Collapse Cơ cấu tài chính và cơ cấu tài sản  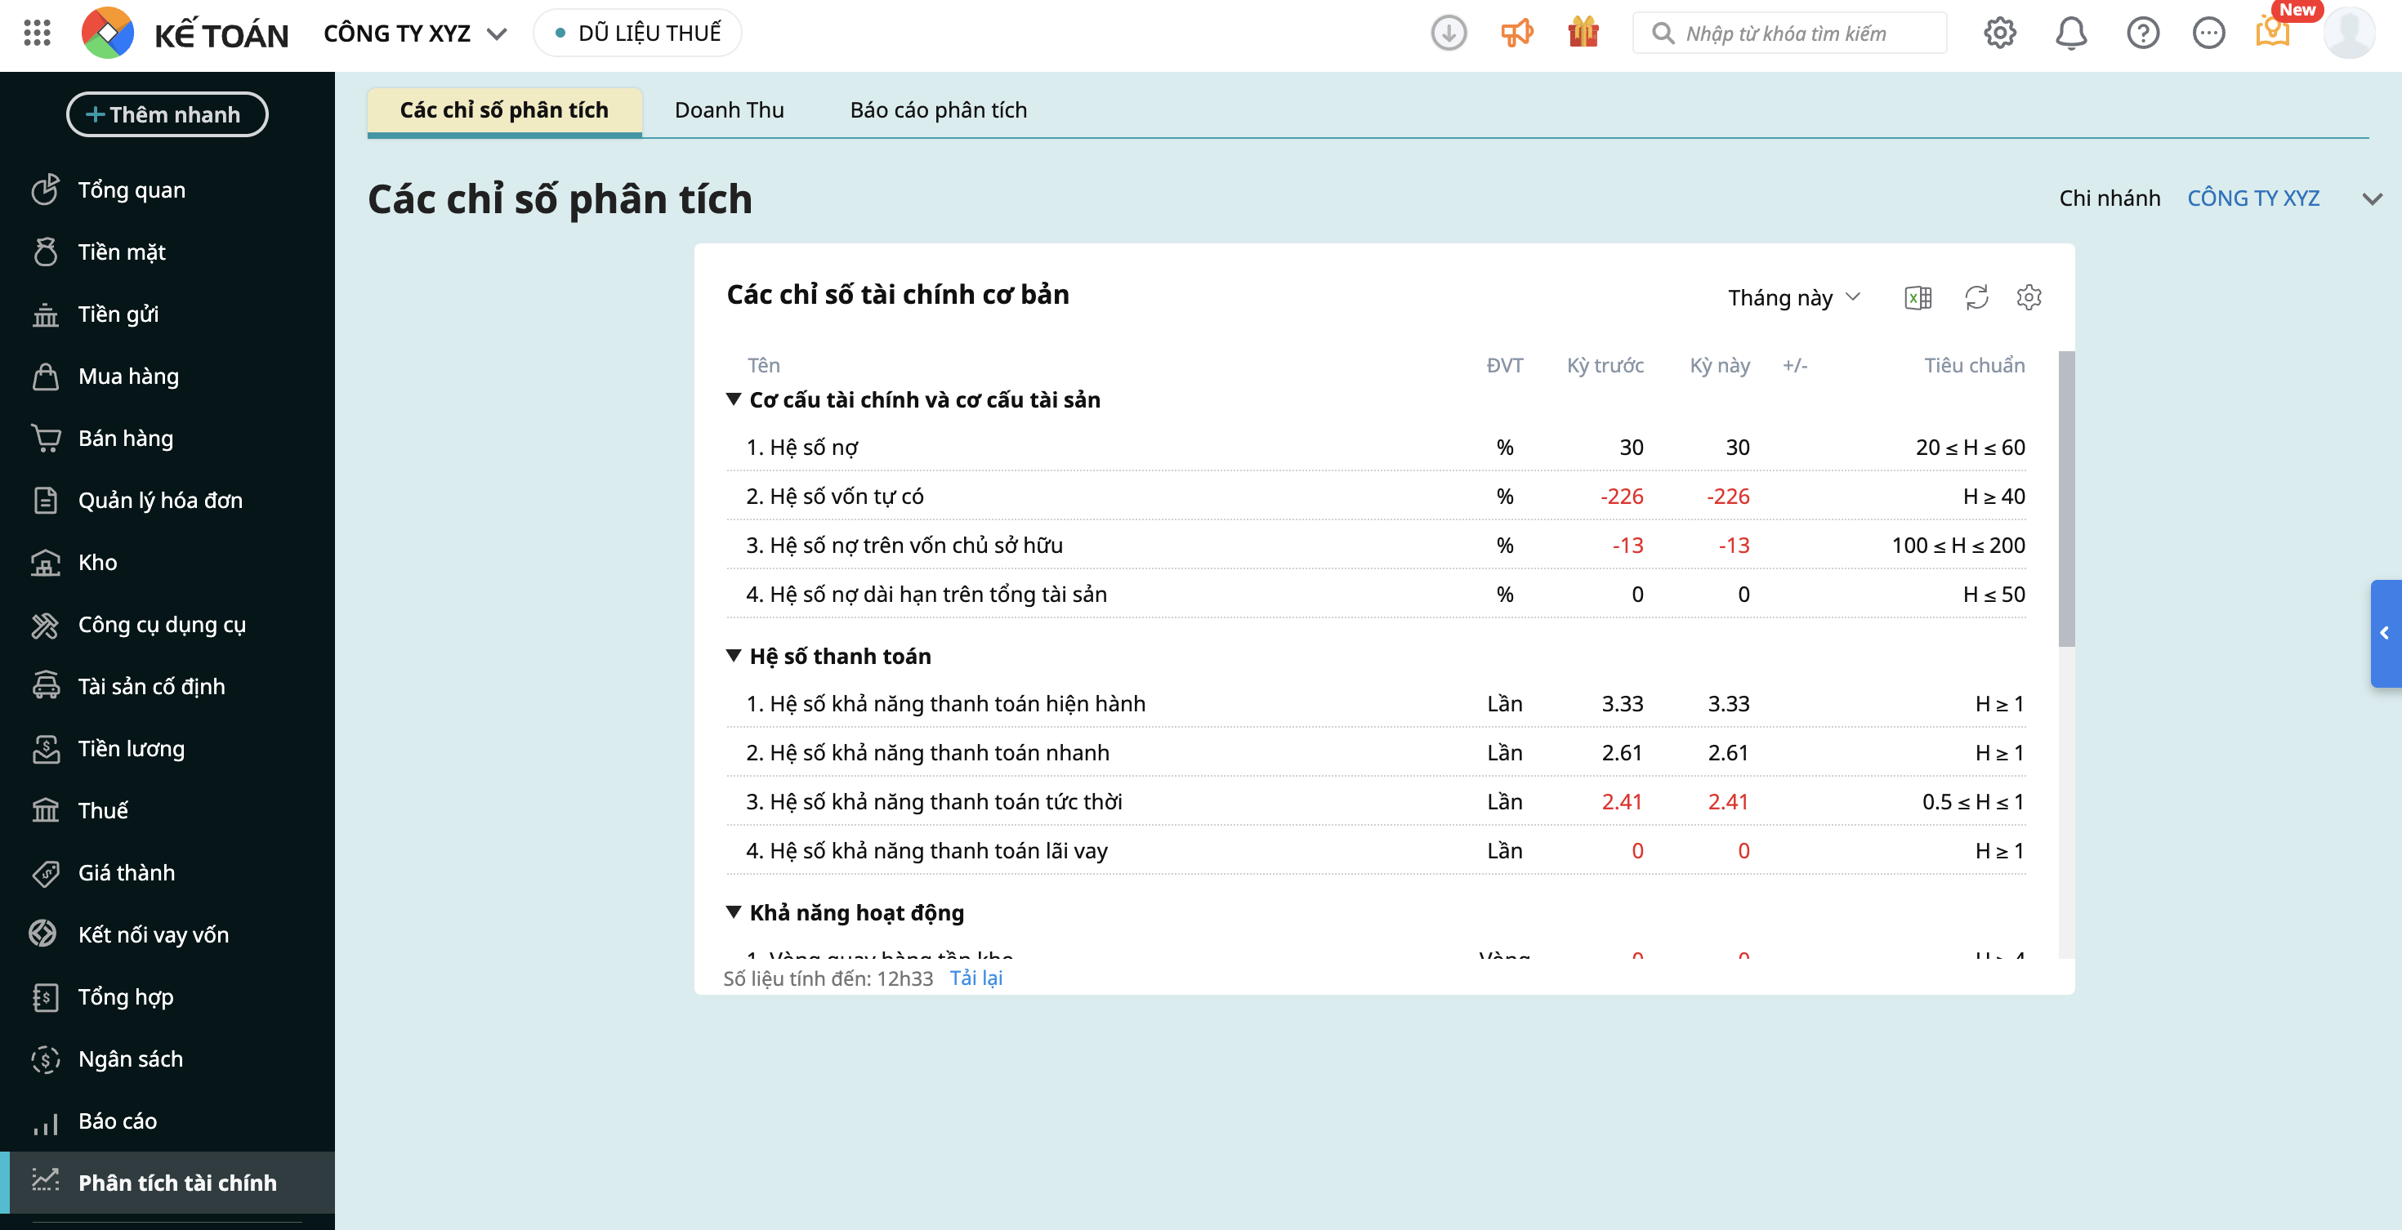tap(734, 399)
